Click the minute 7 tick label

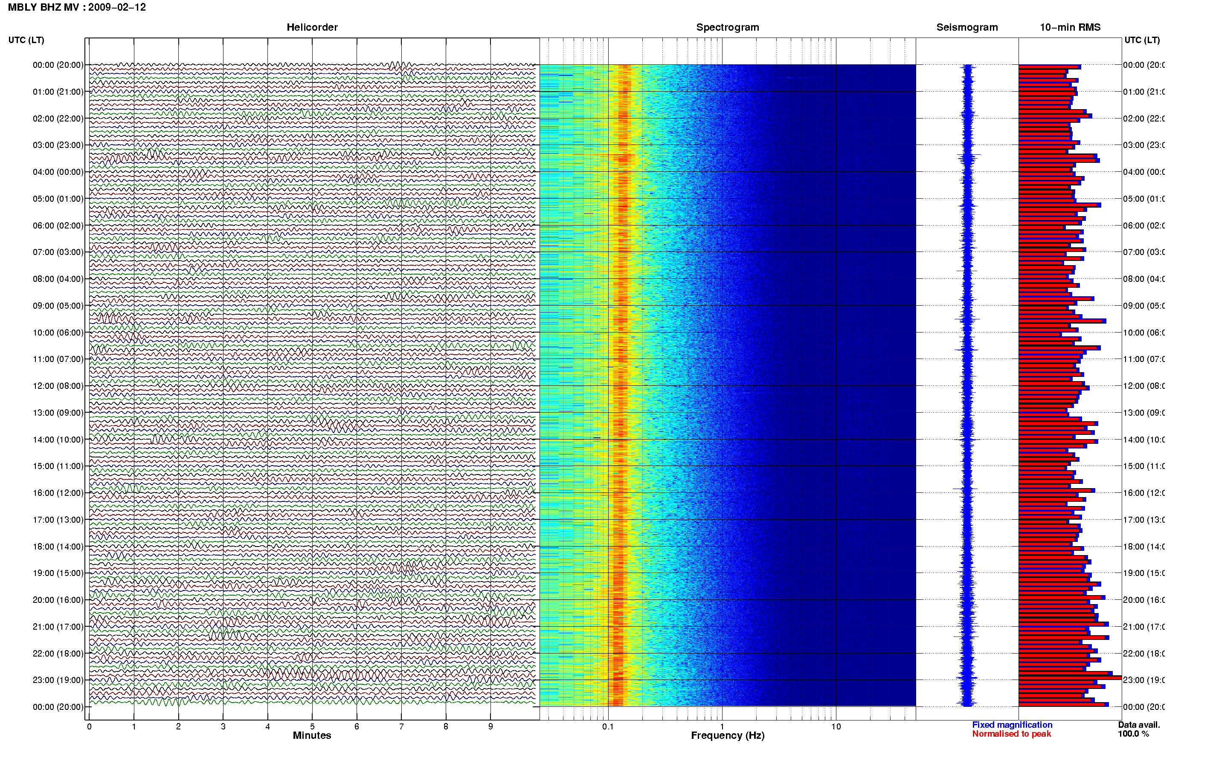[x=401, y=726]
